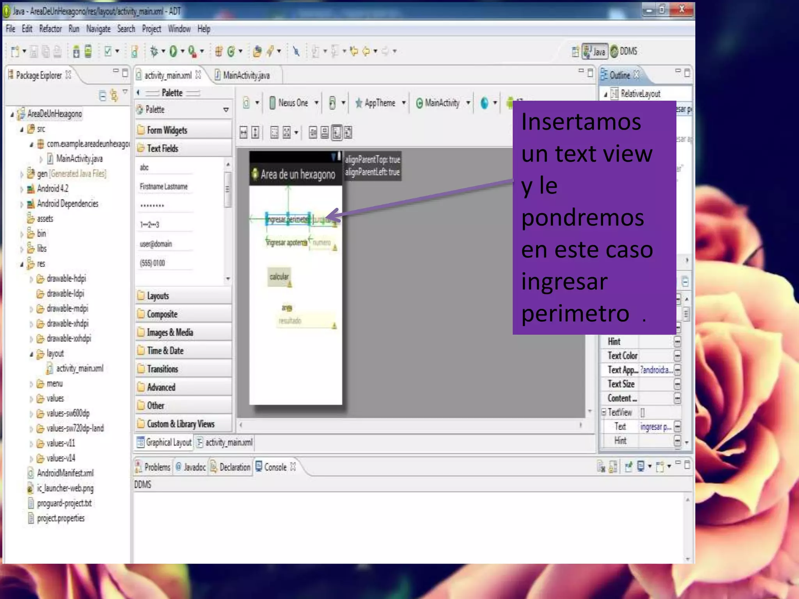Click the Debug bug toolbar icon
Screen dimensions: 799x599
tap(154, 51)
